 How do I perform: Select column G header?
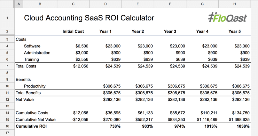[x=202, y=4]
